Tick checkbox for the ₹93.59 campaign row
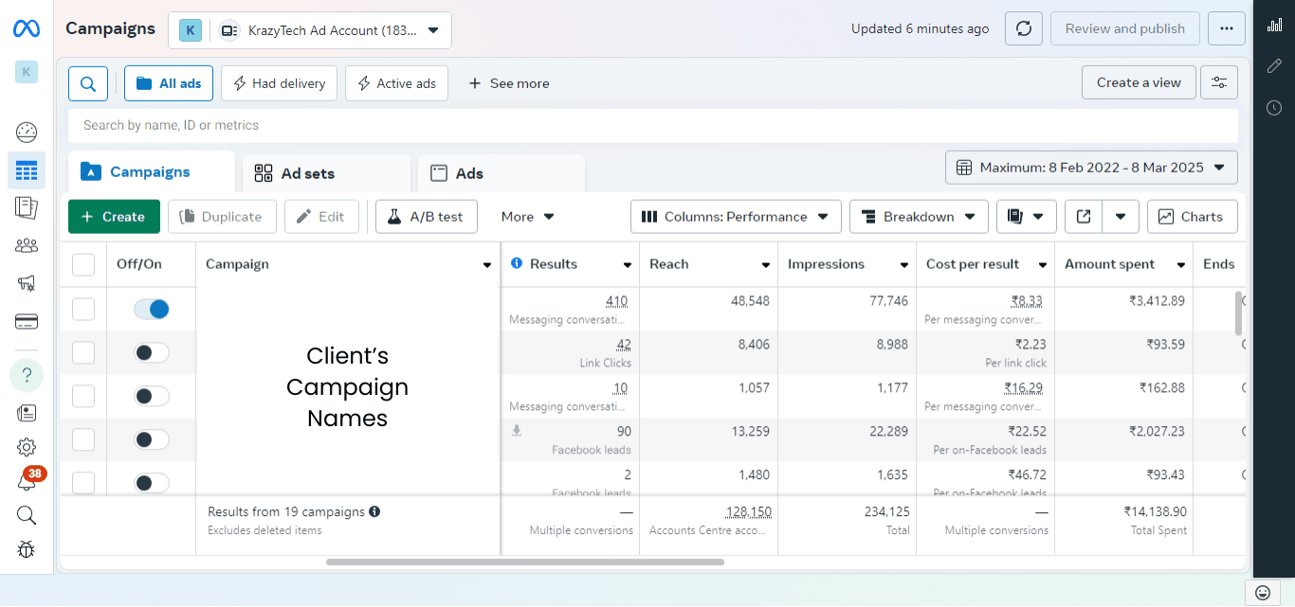Screen dimensions: 1295x607 [x=83, y=352]
